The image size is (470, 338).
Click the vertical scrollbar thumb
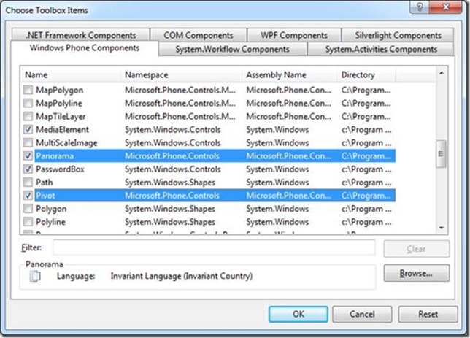pyautogui.click(x=441, y=154)
